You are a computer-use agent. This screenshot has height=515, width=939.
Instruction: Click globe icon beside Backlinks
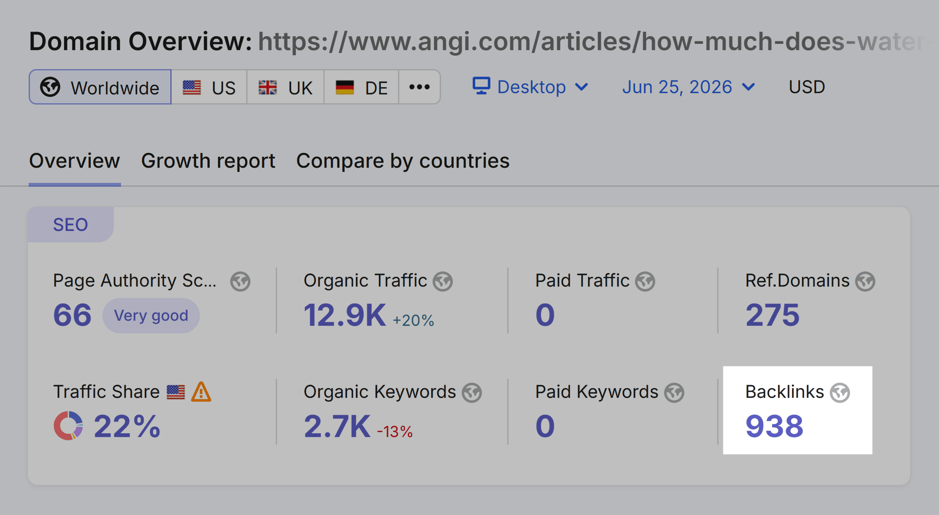pyautogui.click(x=840, y=393)
